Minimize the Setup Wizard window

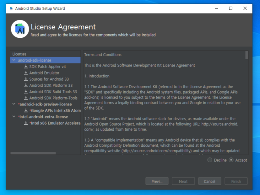pos(216,8)
